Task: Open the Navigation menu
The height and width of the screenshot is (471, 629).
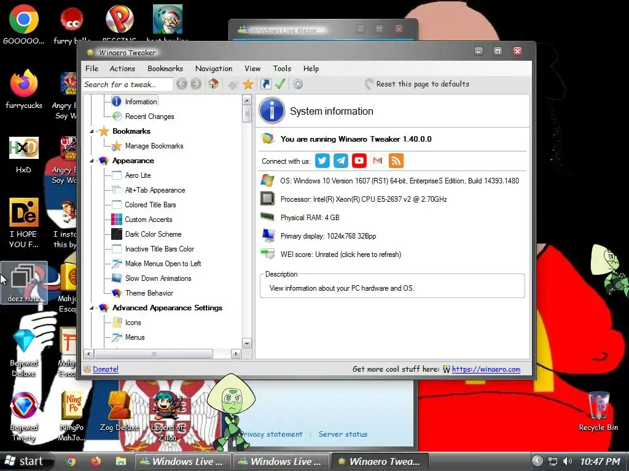Action: point(214,69)
